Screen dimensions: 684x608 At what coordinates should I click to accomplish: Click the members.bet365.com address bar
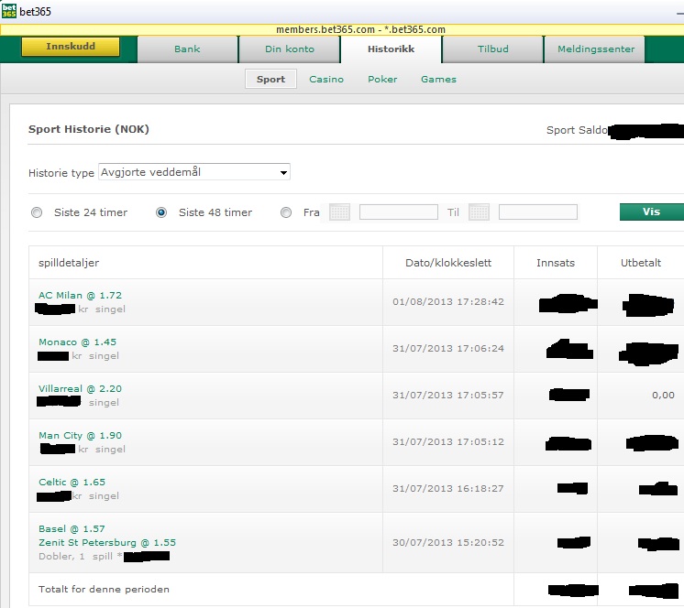tap(342, 29)
